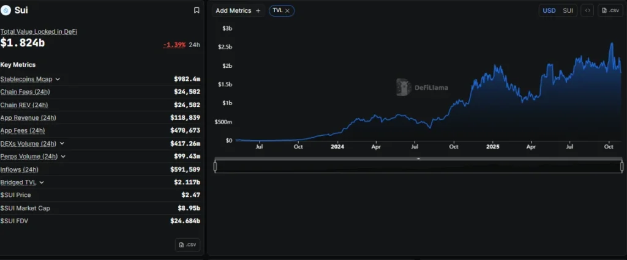Click the $24.684b FDV value
The height and width of the screenshot is (260, 627).
tap(185, 221)
